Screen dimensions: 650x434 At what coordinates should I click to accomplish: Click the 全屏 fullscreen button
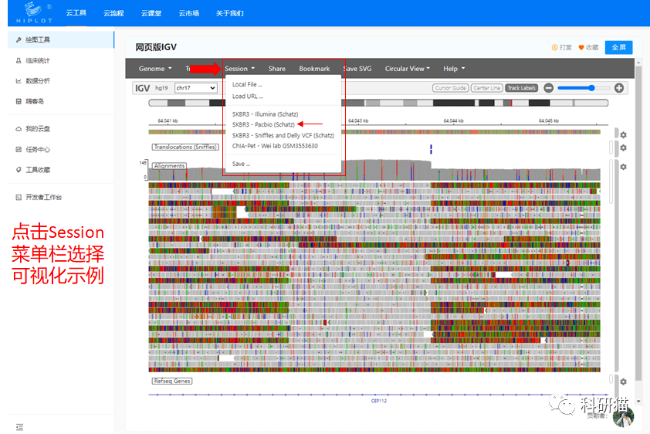tap(618, 47)
